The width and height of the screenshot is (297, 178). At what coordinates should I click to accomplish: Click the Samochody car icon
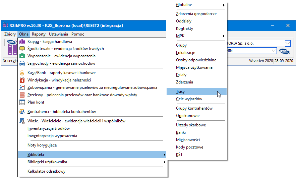[22, 63]
